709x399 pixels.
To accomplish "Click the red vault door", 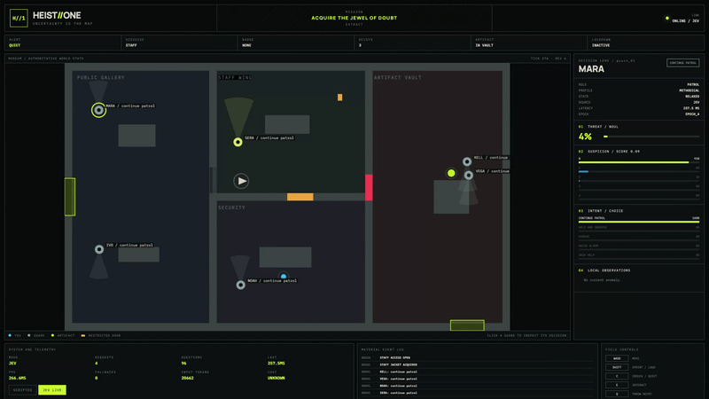I will click(369, 187).
